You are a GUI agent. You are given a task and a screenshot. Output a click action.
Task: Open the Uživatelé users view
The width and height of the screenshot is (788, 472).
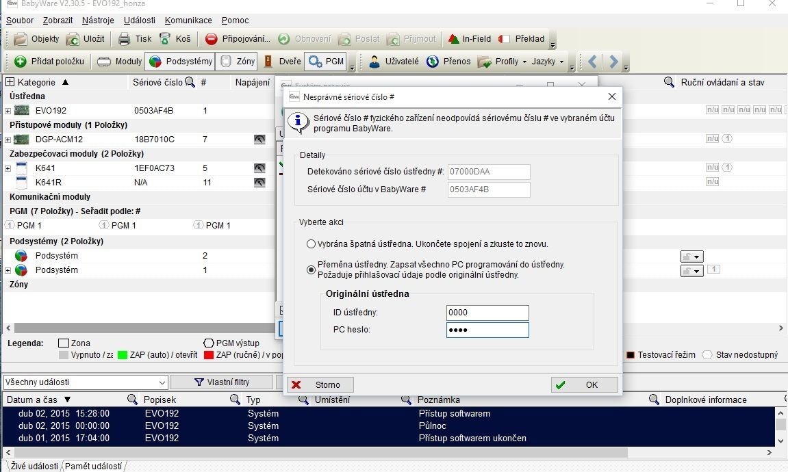(374, 62)
